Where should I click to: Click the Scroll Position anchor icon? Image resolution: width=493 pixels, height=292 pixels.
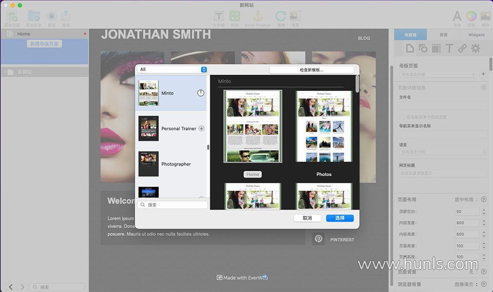258,16
